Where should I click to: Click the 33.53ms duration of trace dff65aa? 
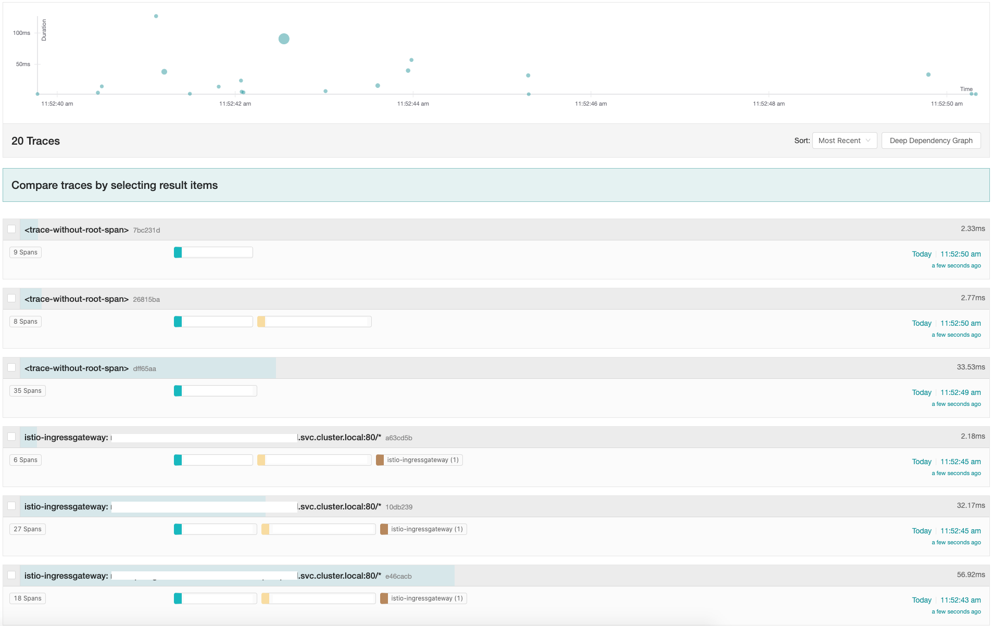click(970, 367)
